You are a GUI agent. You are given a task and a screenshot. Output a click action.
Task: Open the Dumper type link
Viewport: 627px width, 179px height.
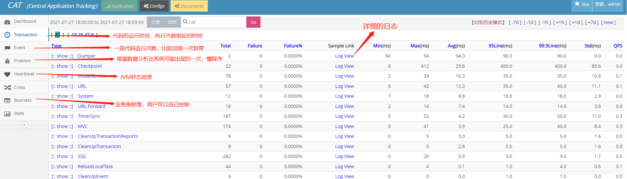[87, 56]
